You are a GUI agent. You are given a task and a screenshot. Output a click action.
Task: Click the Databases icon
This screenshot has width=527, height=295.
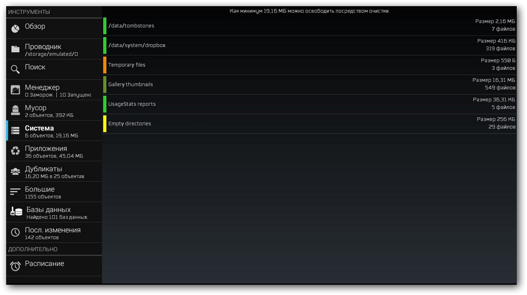pos(16,212)
